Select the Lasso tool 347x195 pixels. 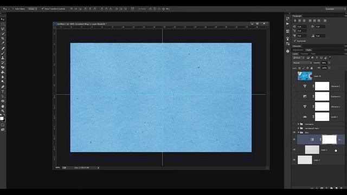[3, 29]
